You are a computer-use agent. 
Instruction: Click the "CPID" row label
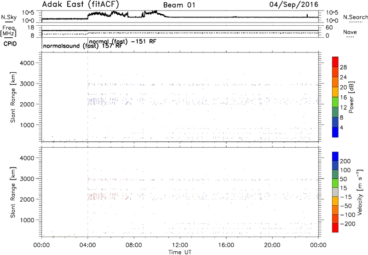coord(10,44)
